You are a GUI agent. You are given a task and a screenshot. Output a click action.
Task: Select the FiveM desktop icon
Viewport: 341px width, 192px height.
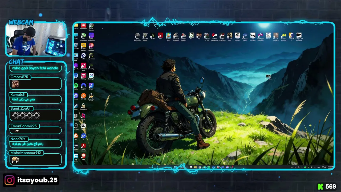153,36
